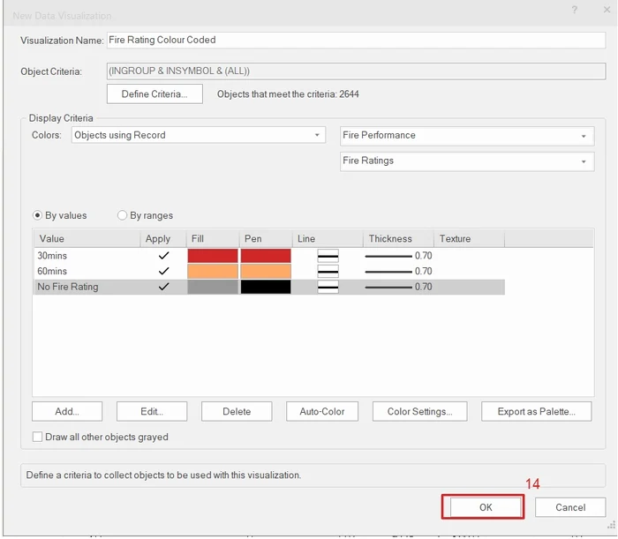Click the orange fill swatch for 60mins

[x=213, y=271]
